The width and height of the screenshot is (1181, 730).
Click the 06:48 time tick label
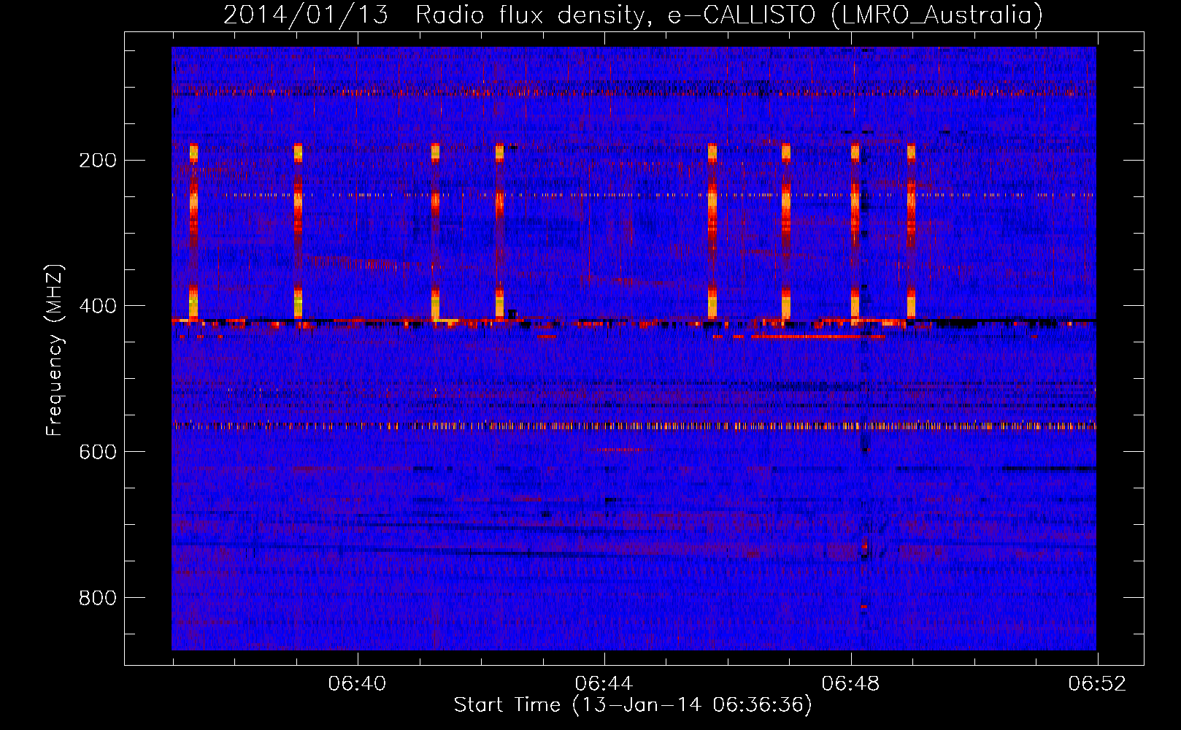[850, 684]
